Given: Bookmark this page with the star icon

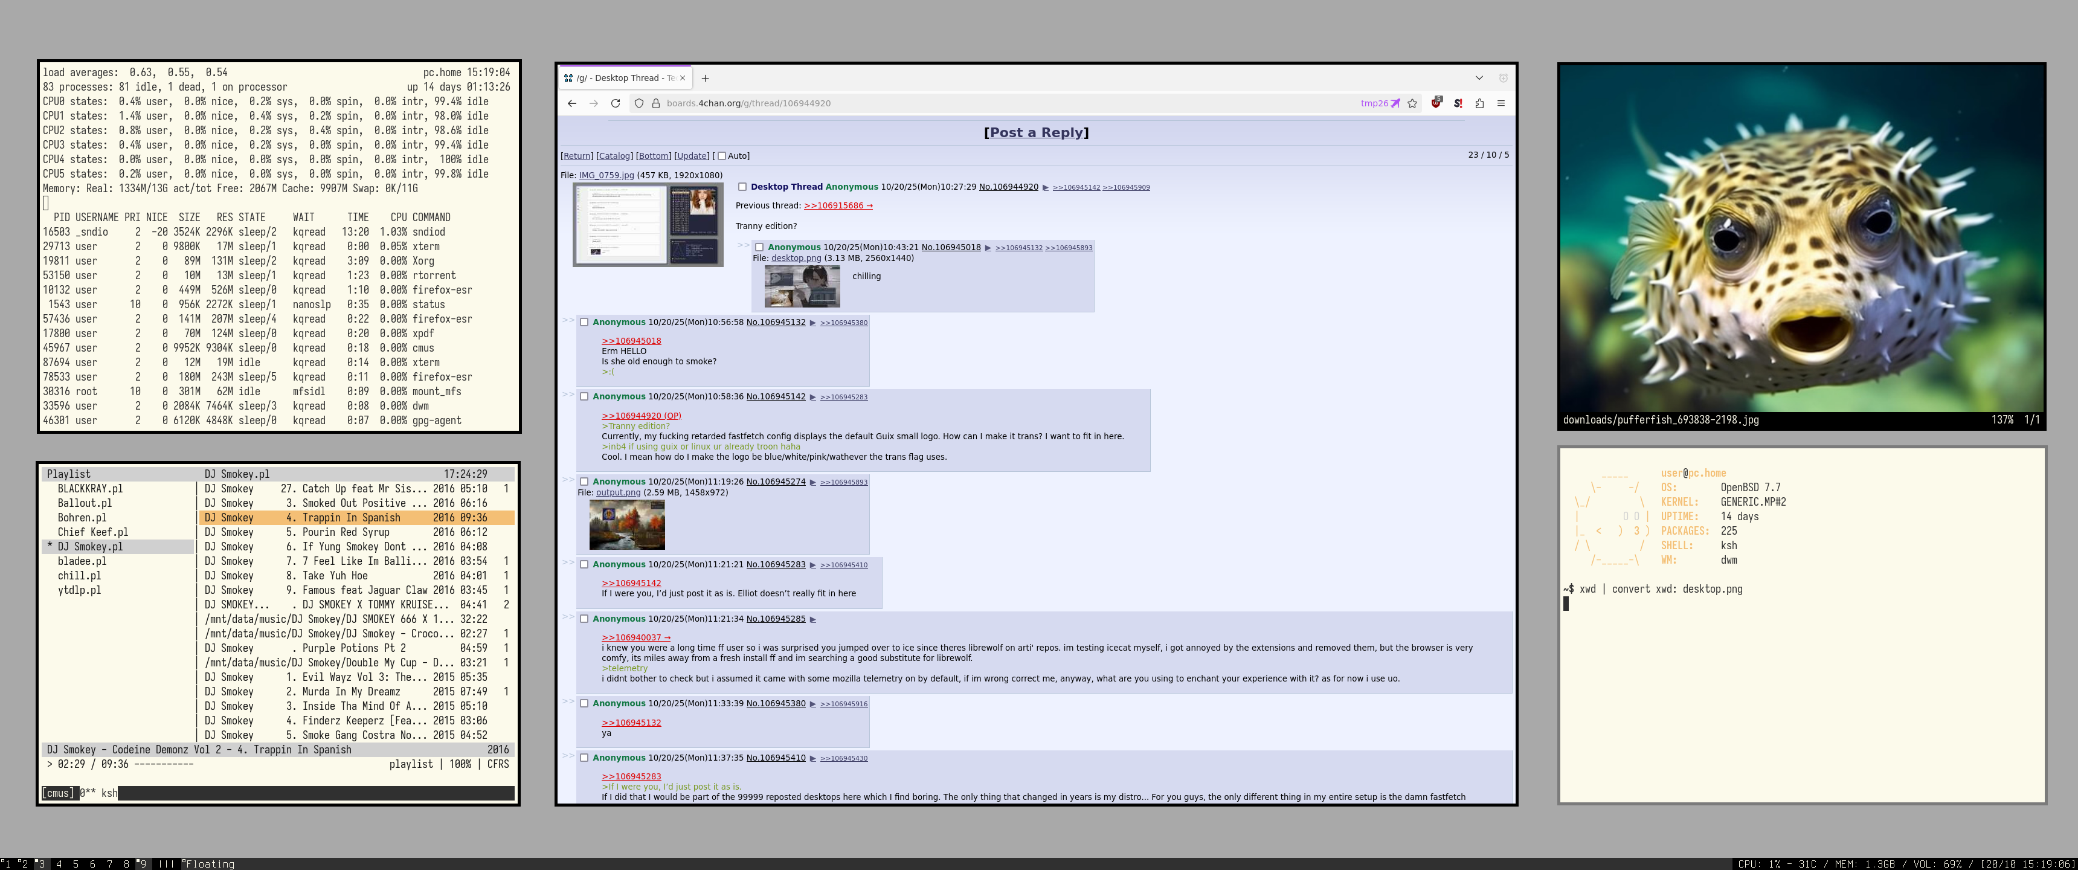Looking at the screenshot, I should pos(1412,103).
